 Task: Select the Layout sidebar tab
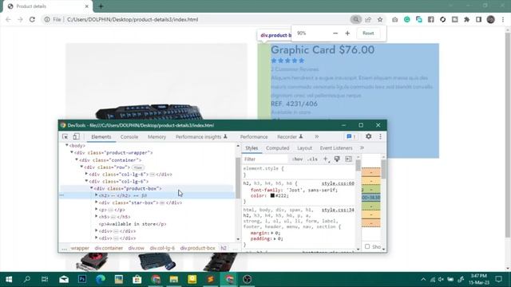(x=304, y=148)
